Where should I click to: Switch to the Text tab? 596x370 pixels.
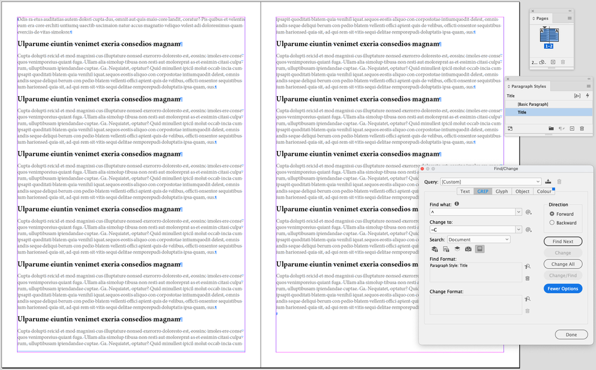(x=465, y=192)
